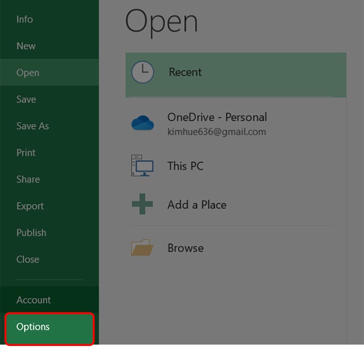Image resolution: width=364 pixels, height=351 pixels.
Task: Click the OneDrive cloud icon
Action: [x=142, y=123]
